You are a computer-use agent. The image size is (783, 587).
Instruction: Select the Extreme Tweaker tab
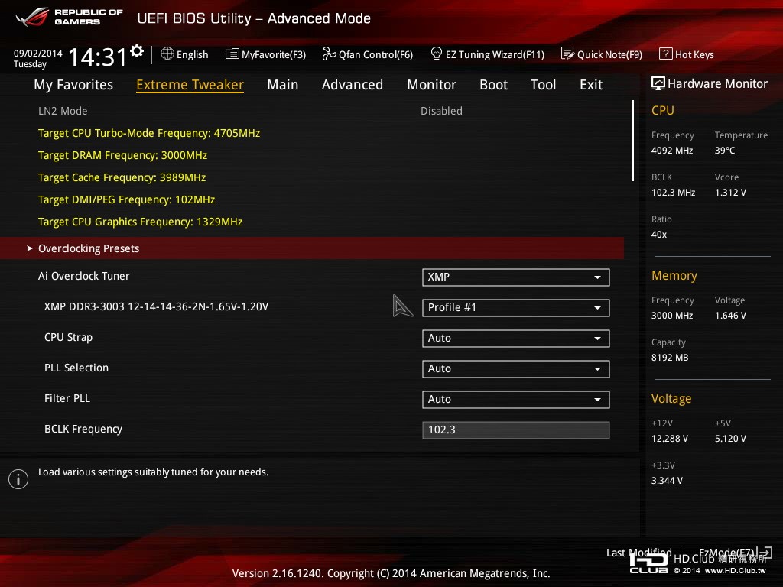[190, 85]
